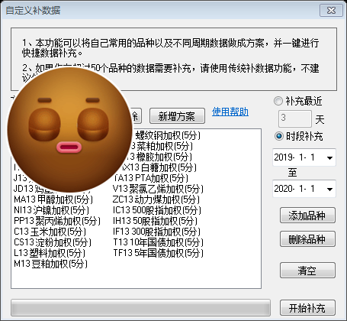Open the 使用帮助 link

point(230,112)
